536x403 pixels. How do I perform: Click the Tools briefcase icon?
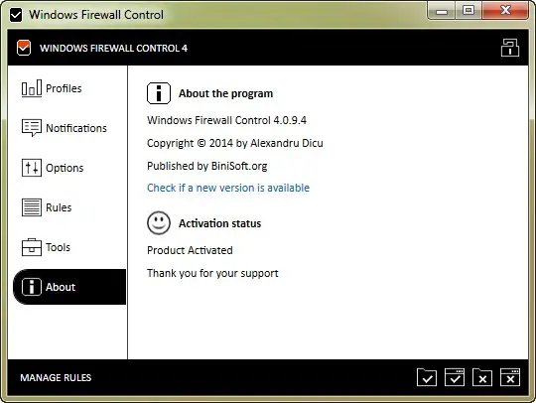32,247
